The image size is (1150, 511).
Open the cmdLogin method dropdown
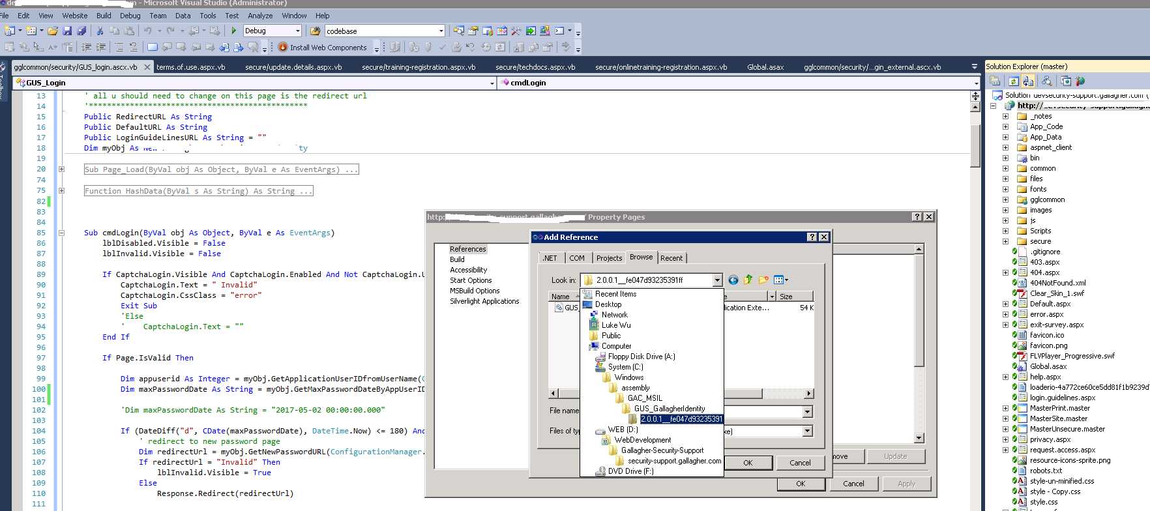pos(976,83)
